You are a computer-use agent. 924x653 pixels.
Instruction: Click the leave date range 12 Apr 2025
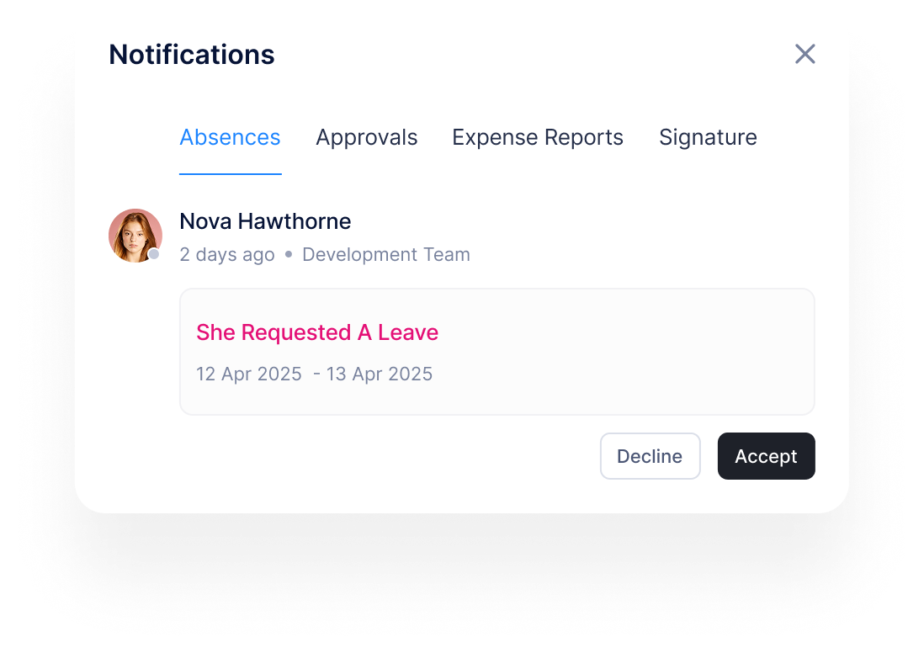pyautogui.click(x=249, y=374)
